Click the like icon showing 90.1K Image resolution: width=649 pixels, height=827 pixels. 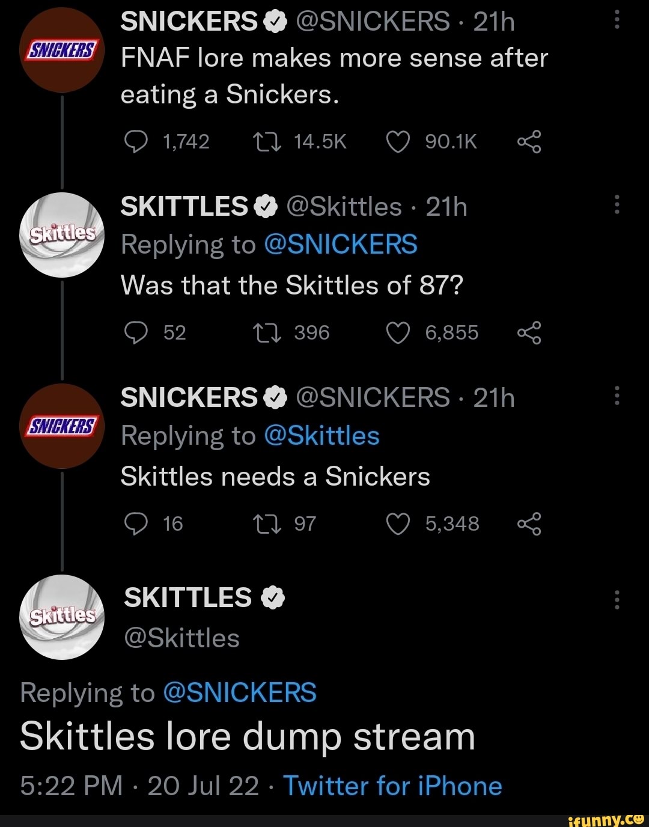pyautogui.click(x=398, y=141)
